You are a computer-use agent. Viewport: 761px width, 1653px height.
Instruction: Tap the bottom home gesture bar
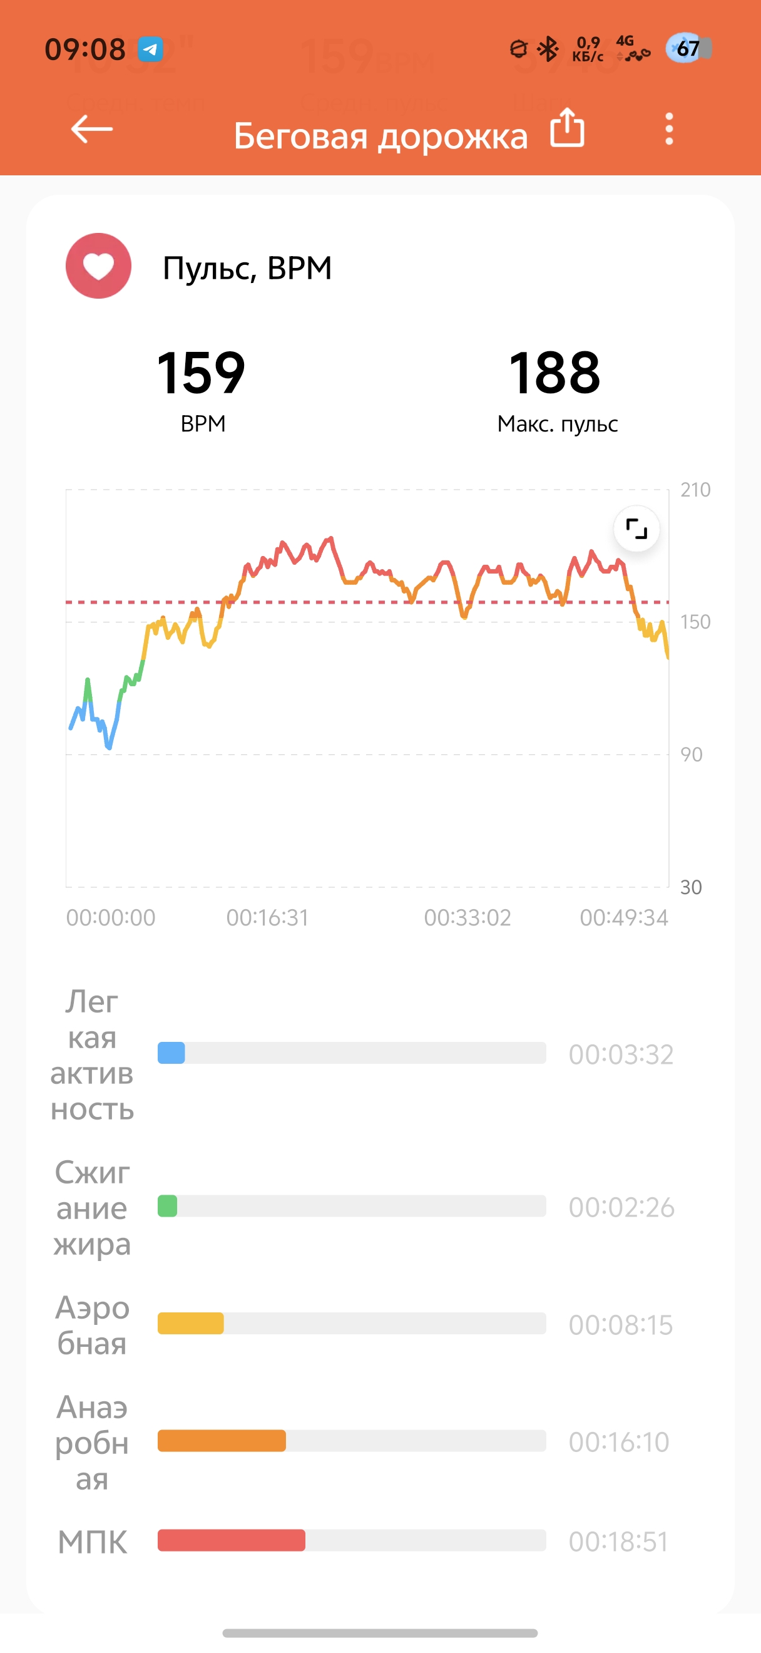pos(380,1632)
